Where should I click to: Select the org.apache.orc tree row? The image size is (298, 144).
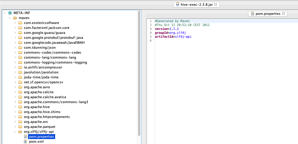coord(36,122)
